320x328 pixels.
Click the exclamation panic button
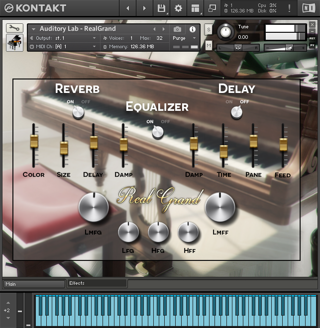pos(290,8)
